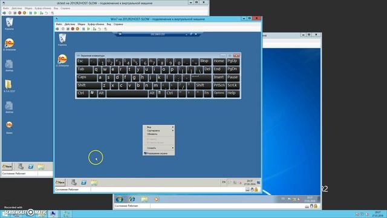This screenshot has height=218, width=387.
Task: Click space bar on on-screen keyboard
Action: (127, 94)
